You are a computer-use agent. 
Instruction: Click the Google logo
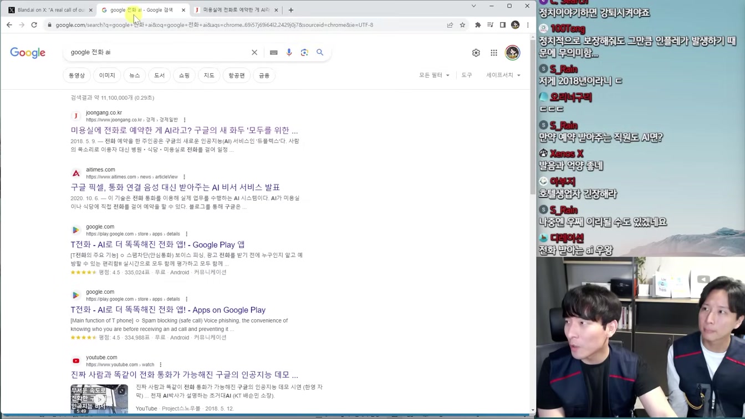point(28,53)
